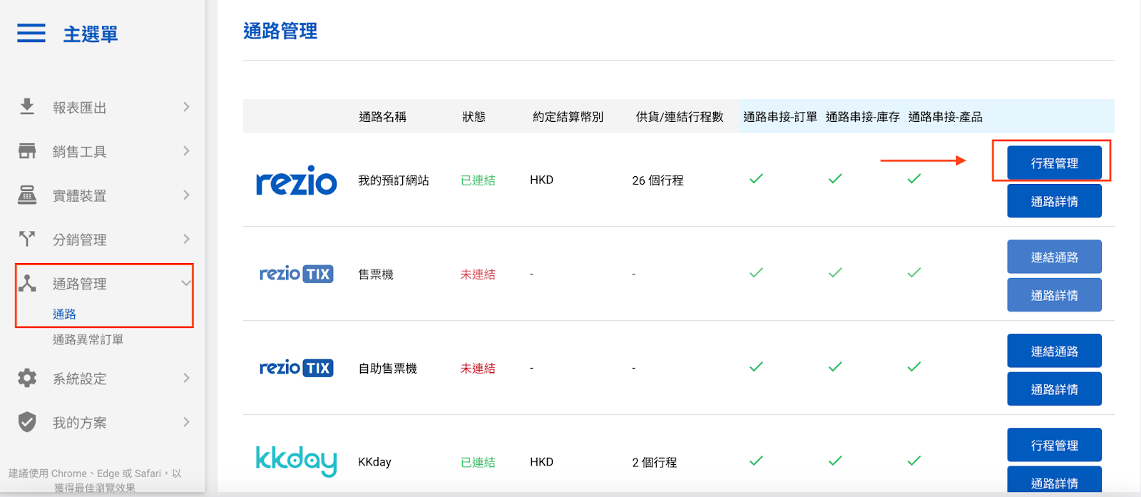The height and width of the screenshot is (497, 1141).
Task: Click the 自助售票機 channel name
Action: pos(387,369)
